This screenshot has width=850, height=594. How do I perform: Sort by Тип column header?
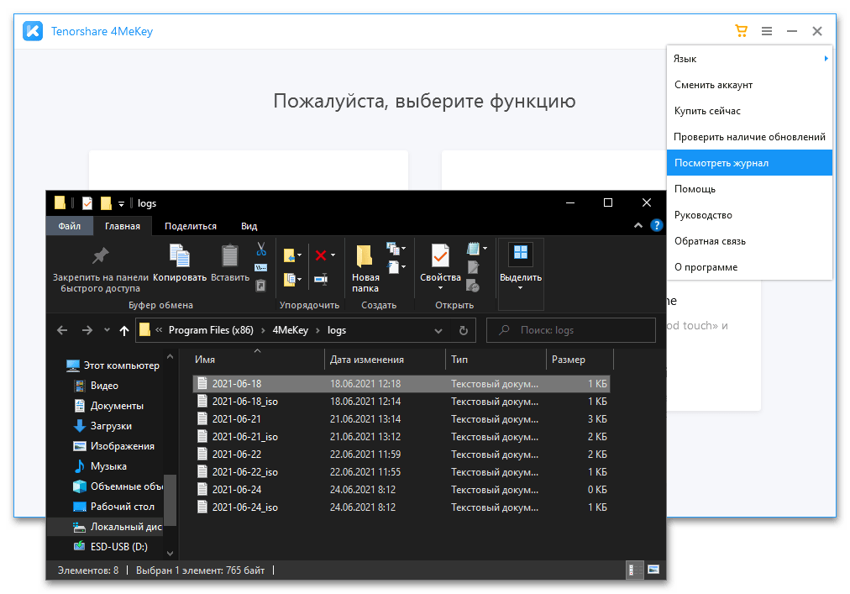(x=496, y=360)
